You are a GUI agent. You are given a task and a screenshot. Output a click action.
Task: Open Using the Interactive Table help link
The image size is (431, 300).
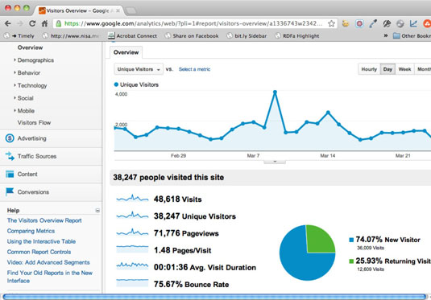(41, 241)
